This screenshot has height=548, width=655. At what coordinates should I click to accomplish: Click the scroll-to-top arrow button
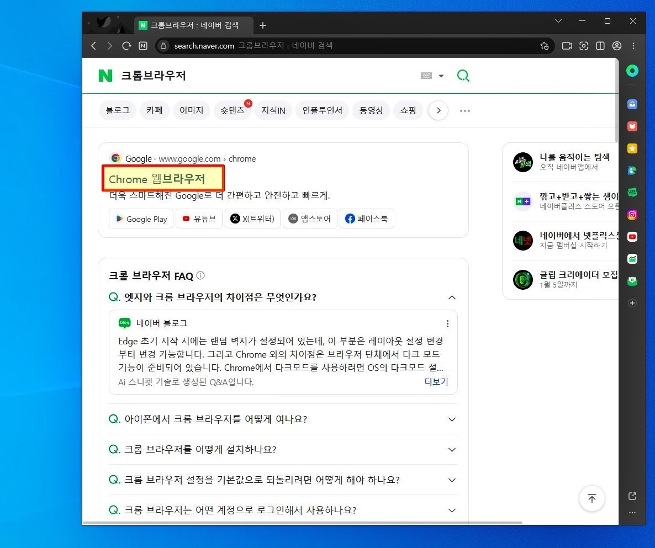(592, 498)
